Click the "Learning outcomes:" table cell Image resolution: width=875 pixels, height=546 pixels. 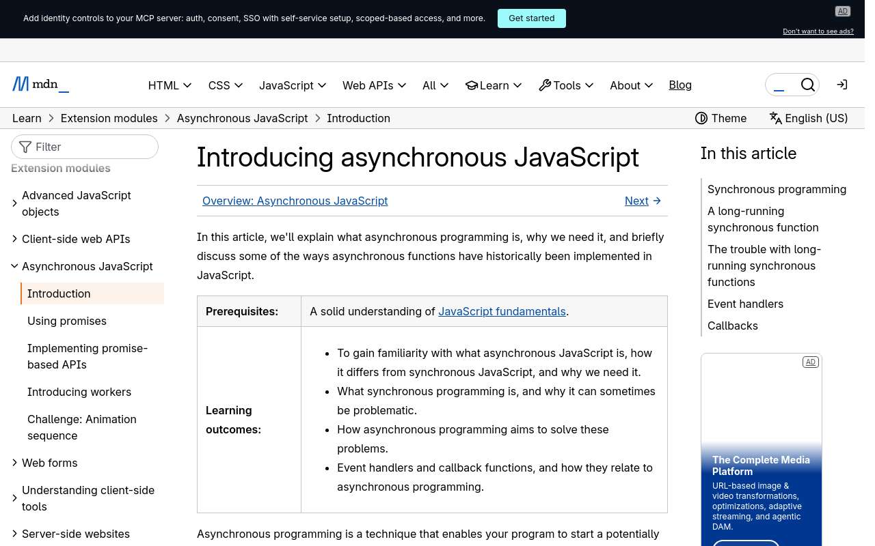click(249, 420)
